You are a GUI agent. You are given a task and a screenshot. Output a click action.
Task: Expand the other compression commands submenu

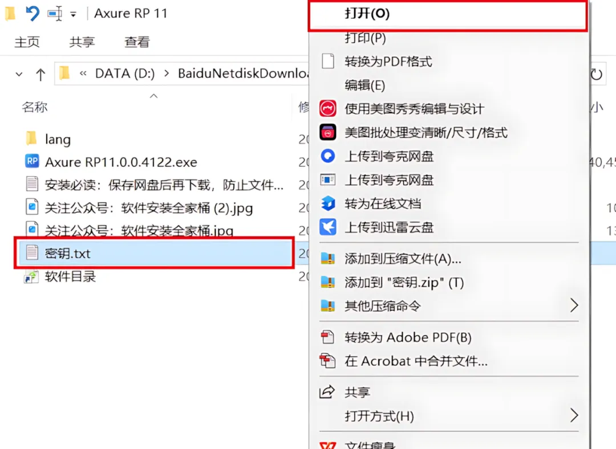(574, 305)
